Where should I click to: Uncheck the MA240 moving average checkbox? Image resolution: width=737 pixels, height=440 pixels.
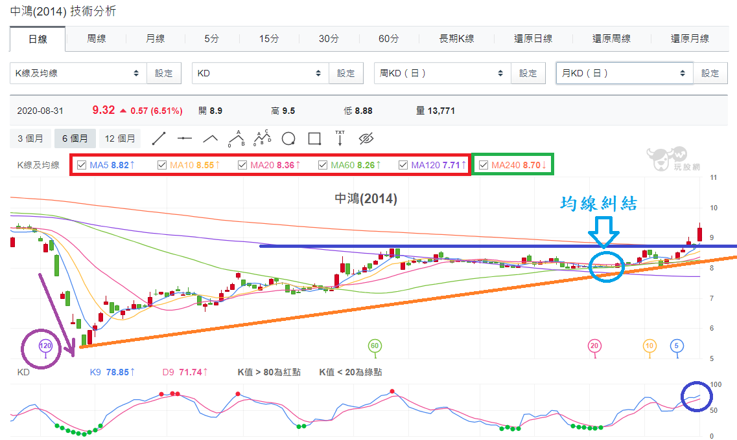pos(483,165)
